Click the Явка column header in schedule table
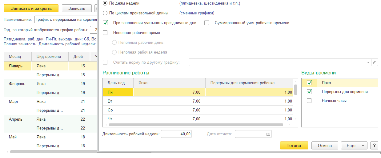This screenshot has width=381, height=158. pyautogui.click(x=169, y=83)
